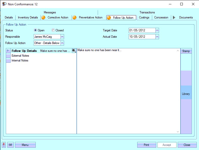Open the Target Date calendar dropdown
The width and height of the screenshot is (199, 150).
(x=157, y=30)
